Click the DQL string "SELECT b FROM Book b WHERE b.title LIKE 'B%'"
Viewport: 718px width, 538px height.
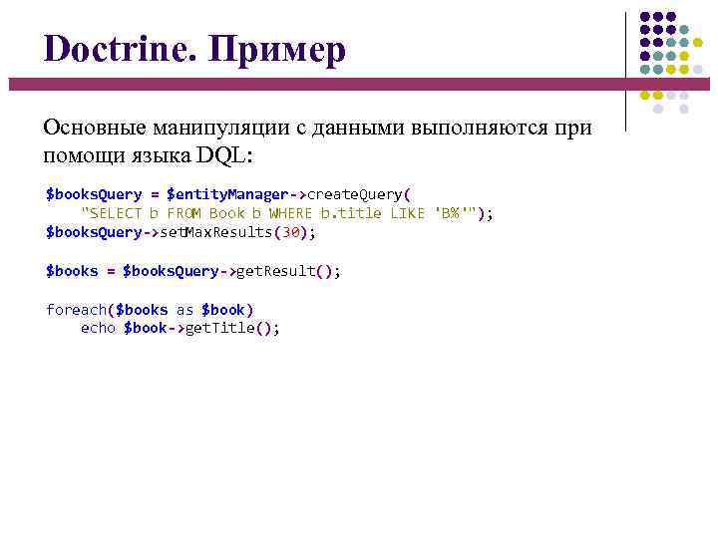coord(279,213)
